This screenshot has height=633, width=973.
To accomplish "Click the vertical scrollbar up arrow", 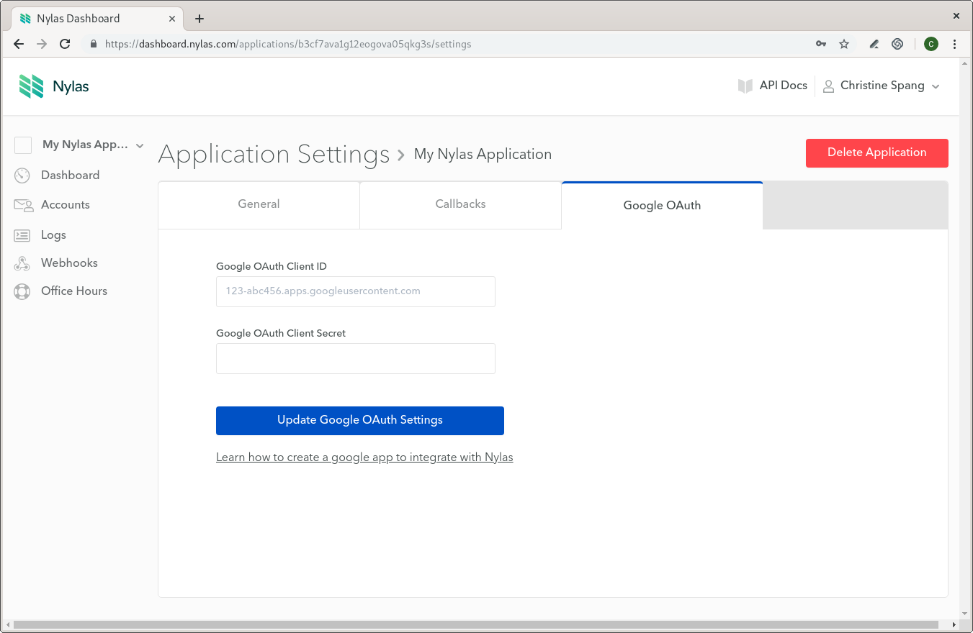I will (x=966, y=64).
